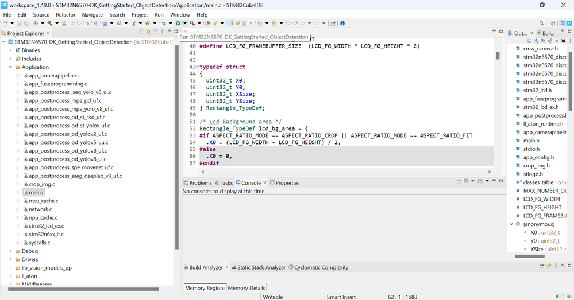
Task: Open the toolbar Search magnifier icon
Action: coord(541,24)
